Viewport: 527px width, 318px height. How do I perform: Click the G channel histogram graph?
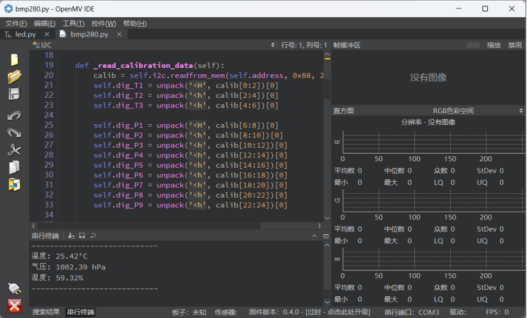tap(434, 201)
